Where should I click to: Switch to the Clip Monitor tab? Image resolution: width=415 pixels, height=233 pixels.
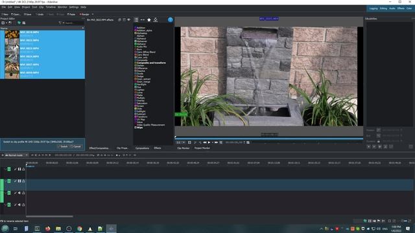(183, 148)
